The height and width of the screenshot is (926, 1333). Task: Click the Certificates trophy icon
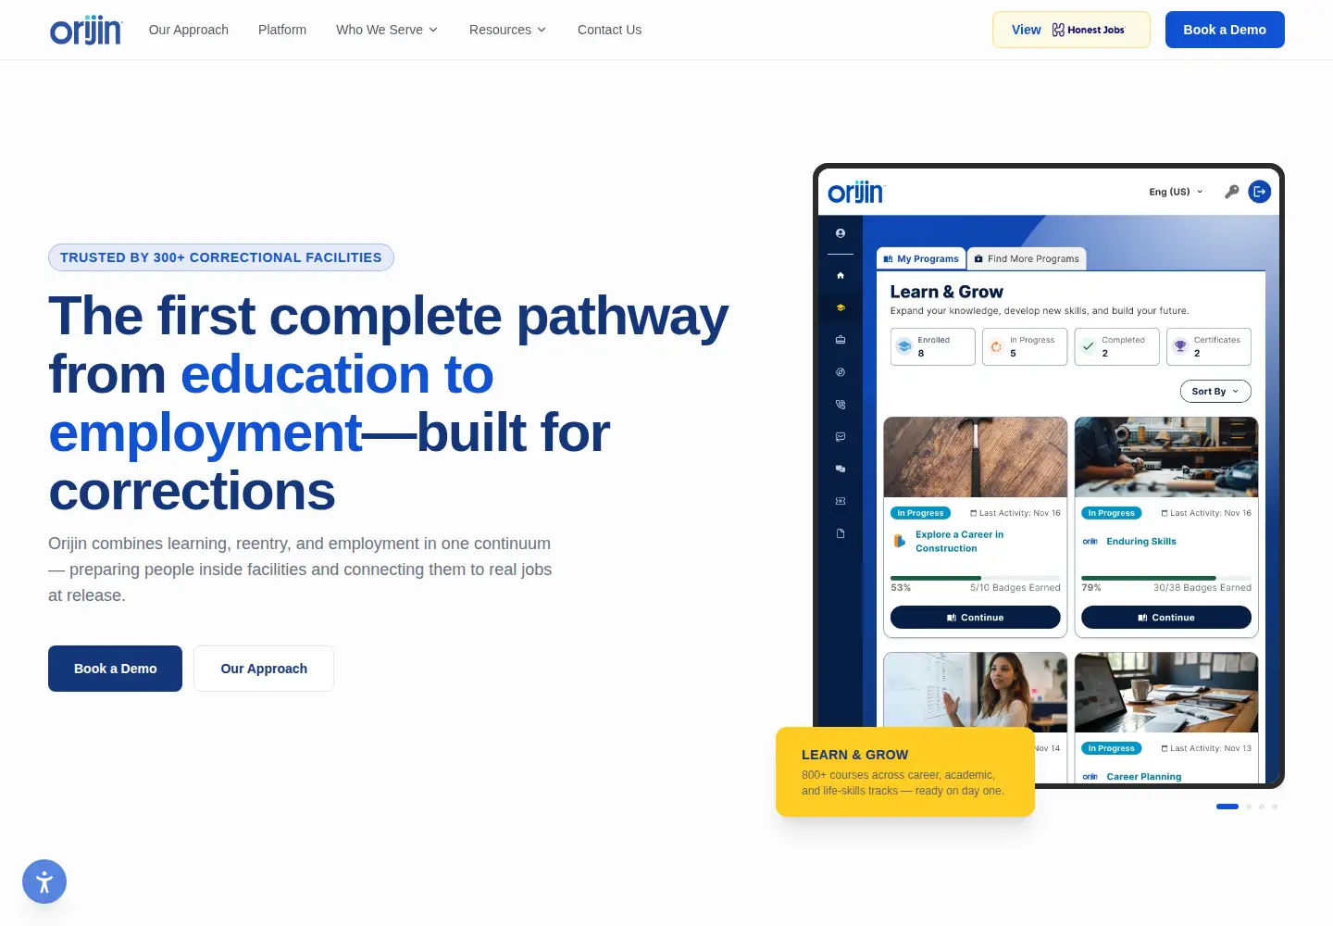(x=1180, y=346)
